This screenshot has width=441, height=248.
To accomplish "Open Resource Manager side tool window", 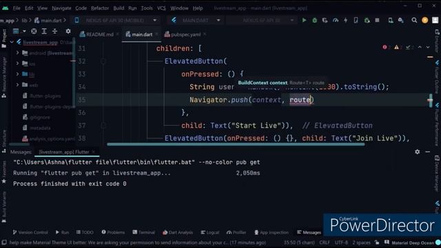I will pyautogui.click(x=4, y=77).
